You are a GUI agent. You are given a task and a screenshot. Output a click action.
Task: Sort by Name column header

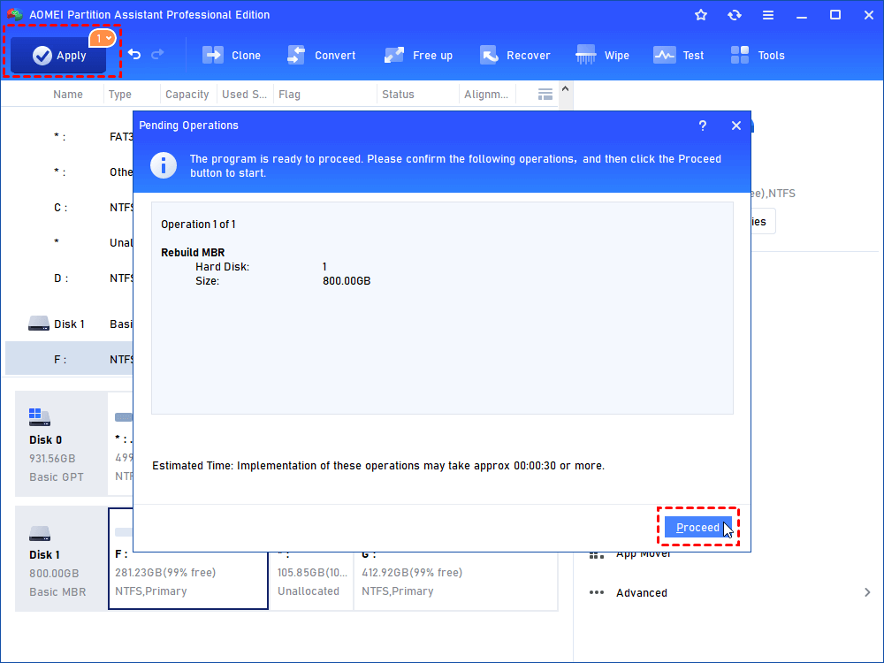pyautogui.click(x=68, y=95)
